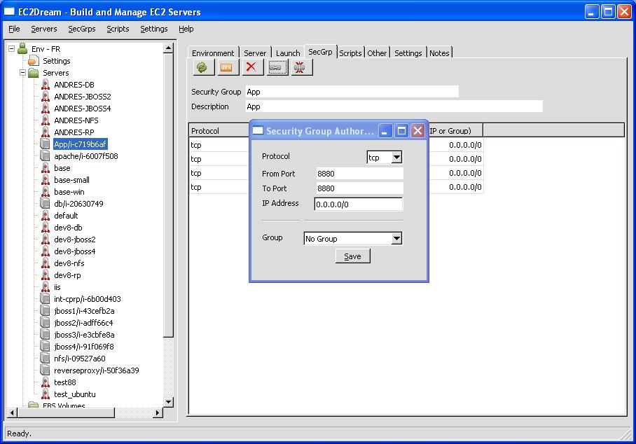636x444 pixels.
Task: Click the icon beside ANDRES-JBOSS2
Action: click(x=46, y=97)
